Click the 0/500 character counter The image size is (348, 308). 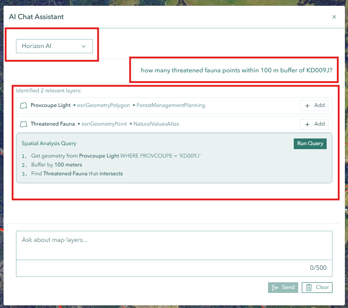click(x=318, y=268)
